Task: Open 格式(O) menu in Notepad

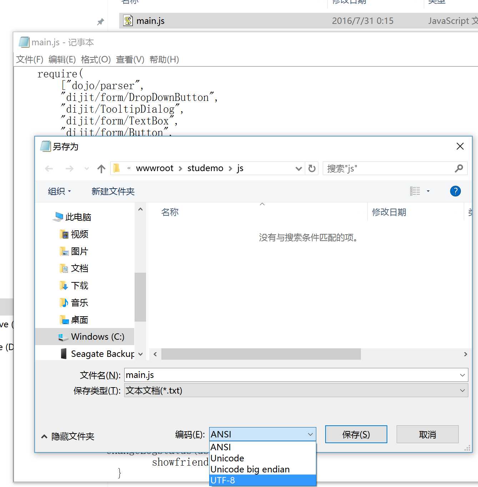Action: click(x=96, y=59)
